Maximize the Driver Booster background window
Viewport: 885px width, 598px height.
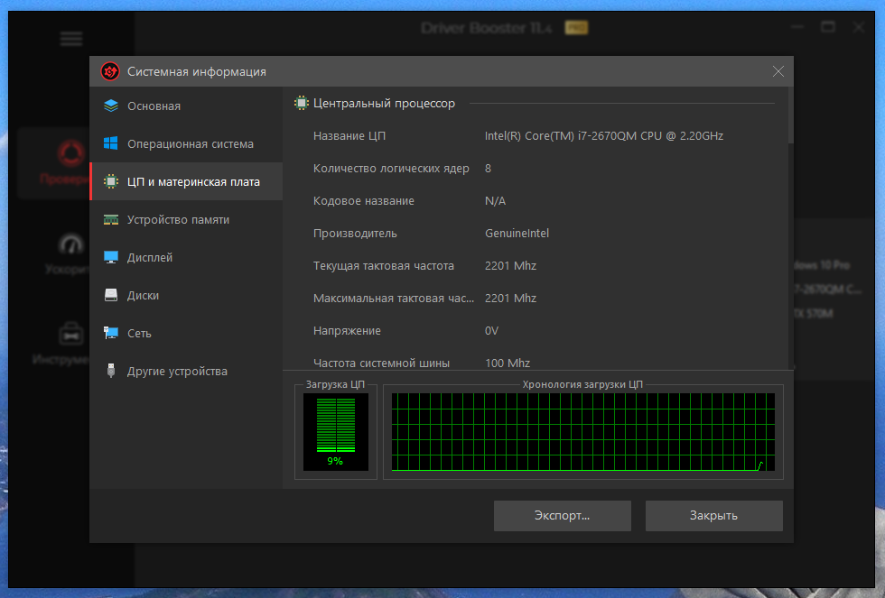tap(828, 27)
